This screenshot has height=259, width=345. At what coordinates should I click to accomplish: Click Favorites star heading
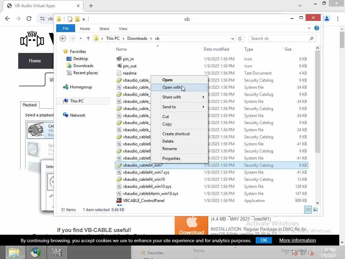(x=74, y=52)
